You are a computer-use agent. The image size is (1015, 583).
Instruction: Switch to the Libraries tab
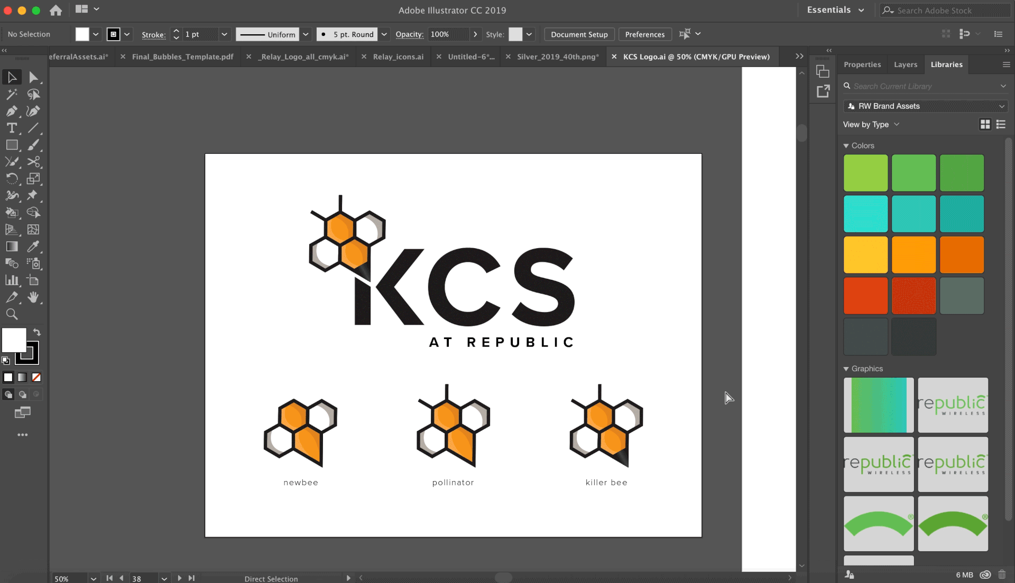(946, 64)
